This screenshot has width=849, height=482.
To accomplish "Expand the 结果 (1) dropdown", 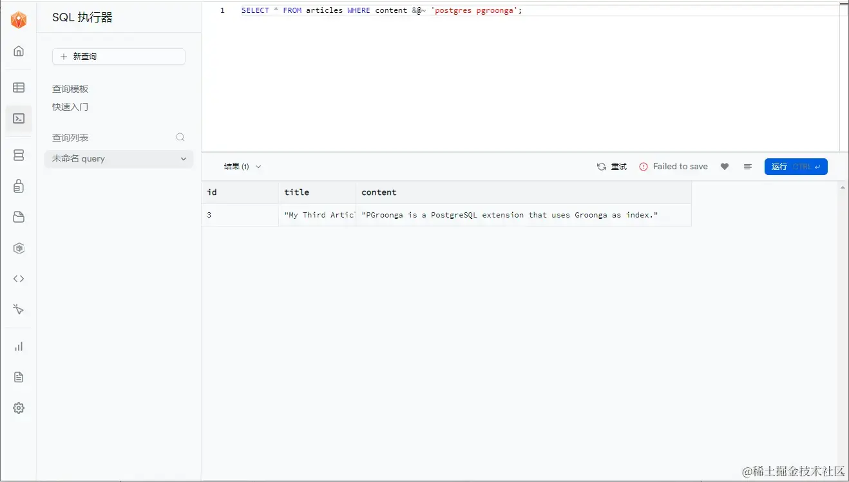I will click(x=242, y=166).
